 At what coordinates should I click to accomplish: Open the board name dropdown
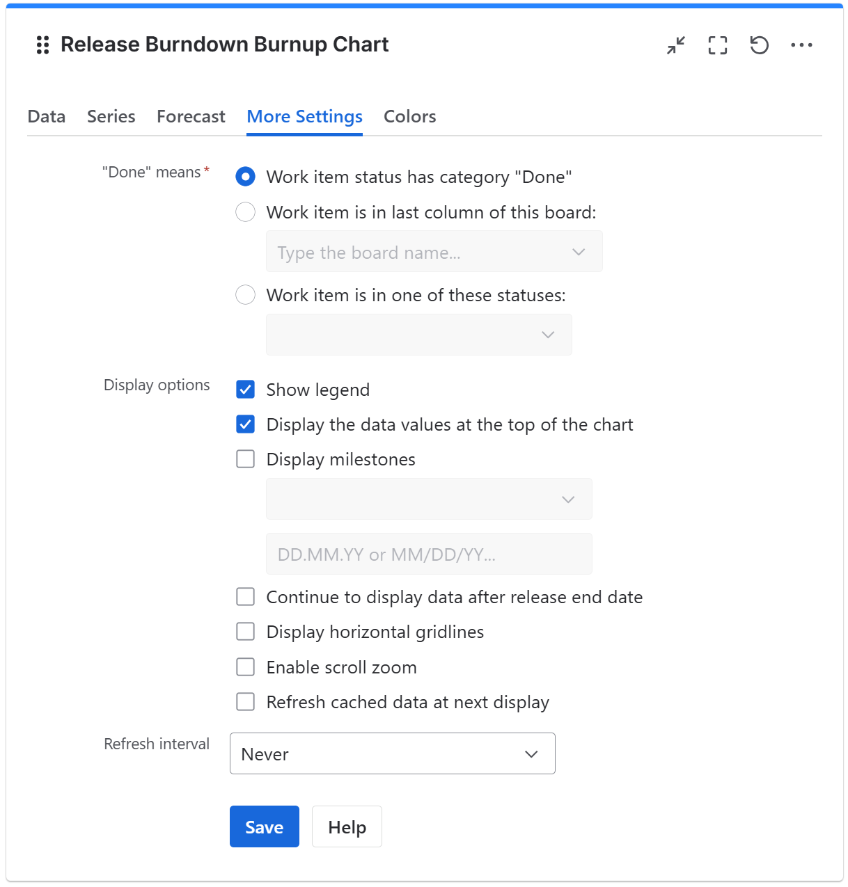click(x=434, y=251)
